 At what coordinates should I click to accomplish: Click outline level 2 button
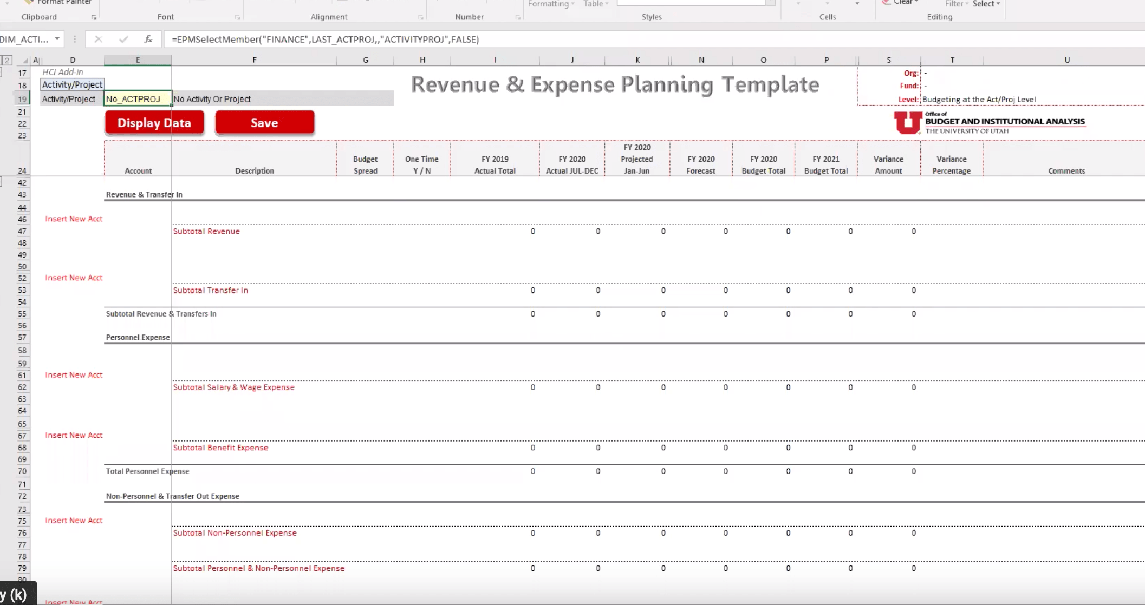(x=7, y=60)
